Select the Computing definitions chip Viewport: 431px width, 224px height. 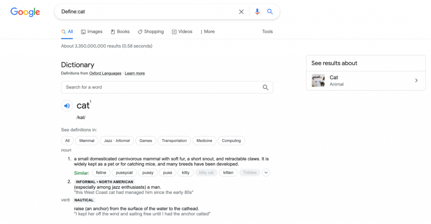[231, 141]
